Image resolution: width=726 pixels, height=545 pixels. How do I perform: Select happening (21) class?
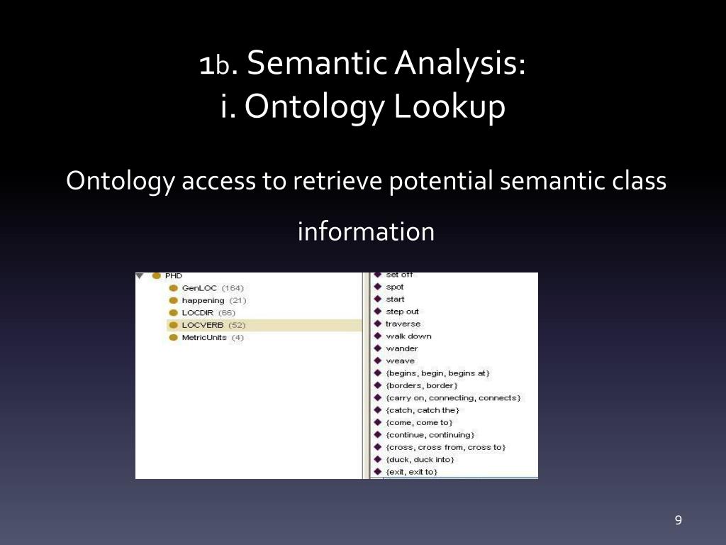click(214, 300)
